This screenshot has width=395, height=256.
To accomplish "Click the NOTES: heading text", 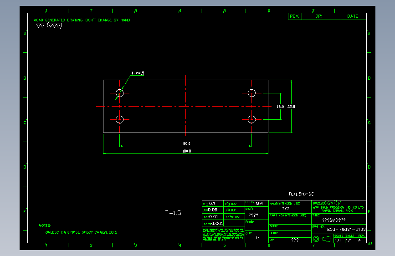I will (x=45, y=225).
